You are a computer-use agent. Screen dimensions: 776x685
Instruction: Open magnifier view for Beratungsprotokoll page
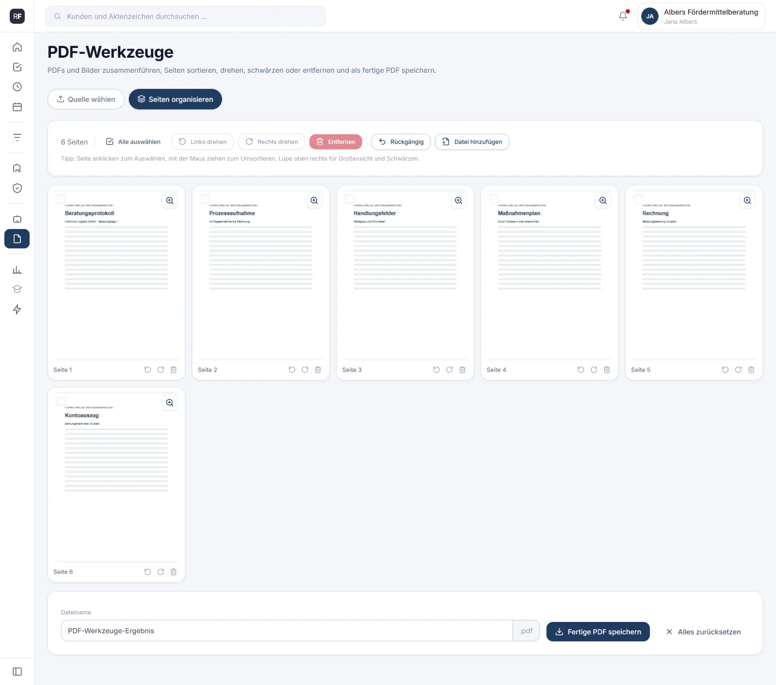170,200
